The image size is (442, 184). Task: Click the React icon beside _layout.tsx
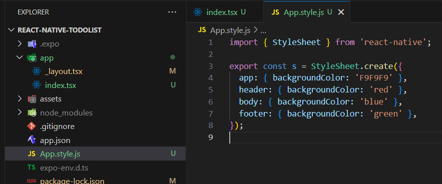[x=37, y=71]
